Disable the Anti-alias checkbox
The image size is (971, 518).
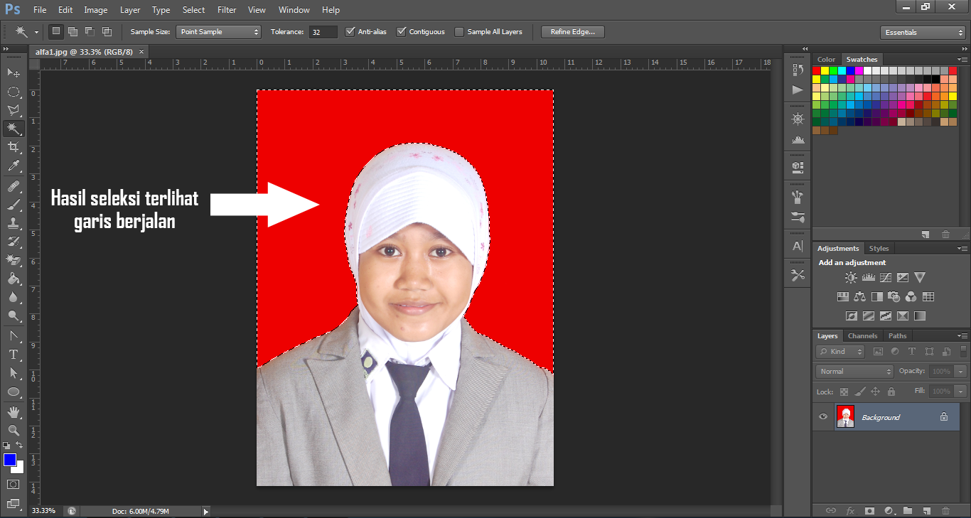[x=350, y=31]
